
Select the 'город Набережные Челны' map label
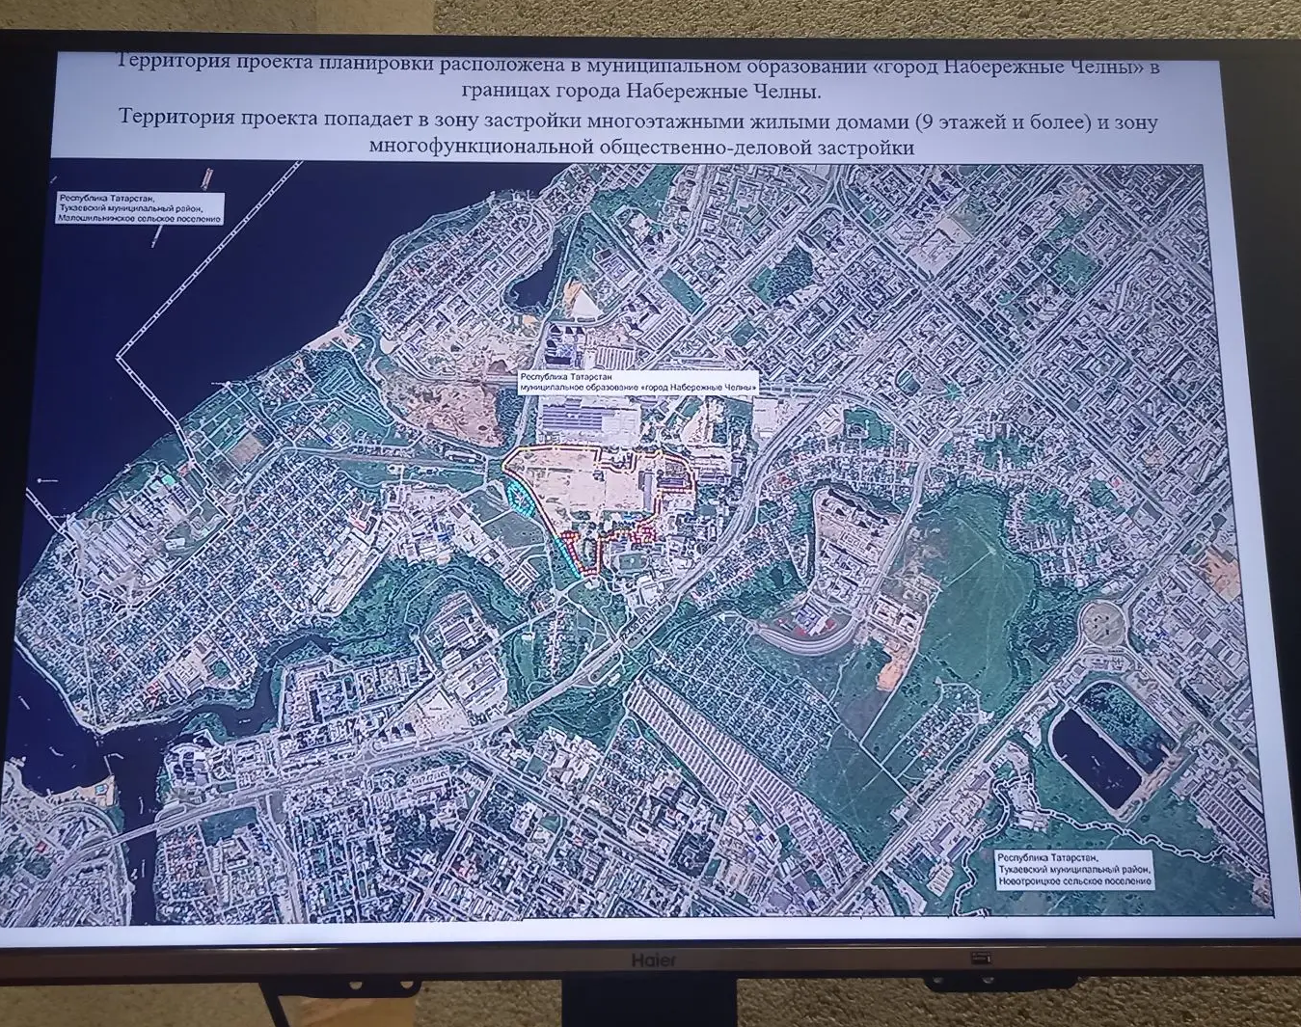(637, 382)
